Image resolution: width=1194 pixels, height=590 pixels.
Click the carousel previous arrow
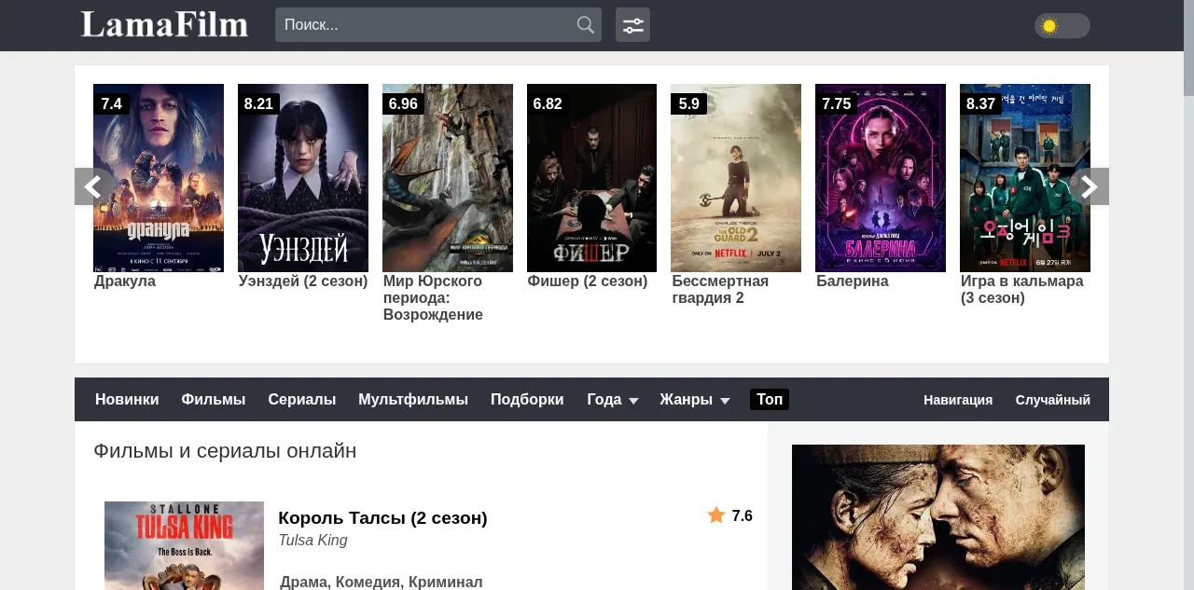[92, 186]
